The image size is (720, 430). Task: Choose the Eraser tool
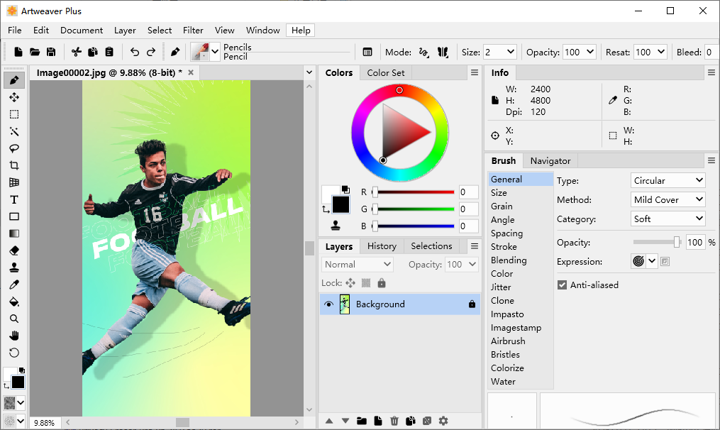tap(13, 250)
